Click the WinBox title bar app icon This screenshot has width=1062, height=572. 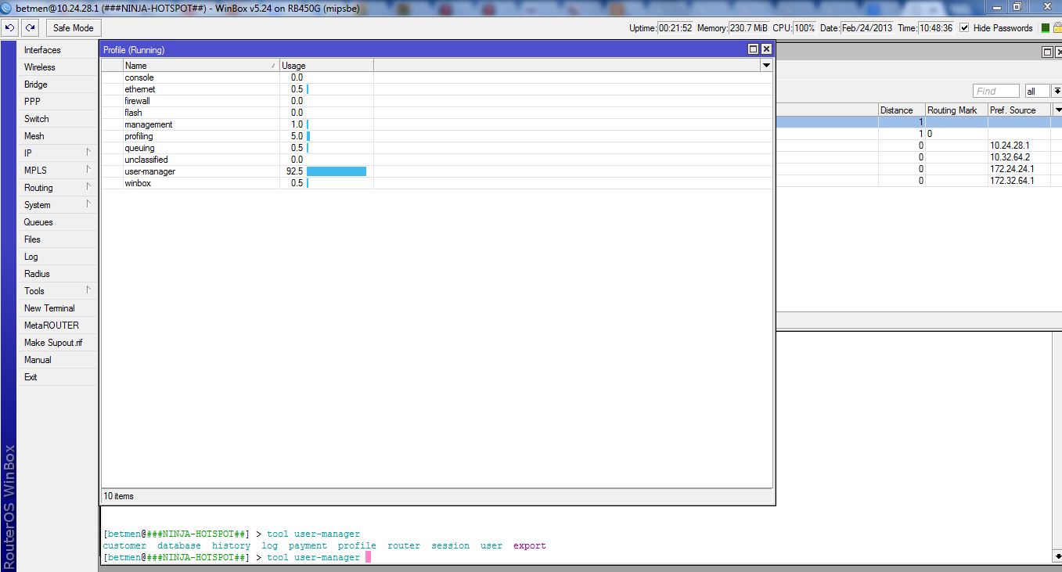tap(7, 8)
